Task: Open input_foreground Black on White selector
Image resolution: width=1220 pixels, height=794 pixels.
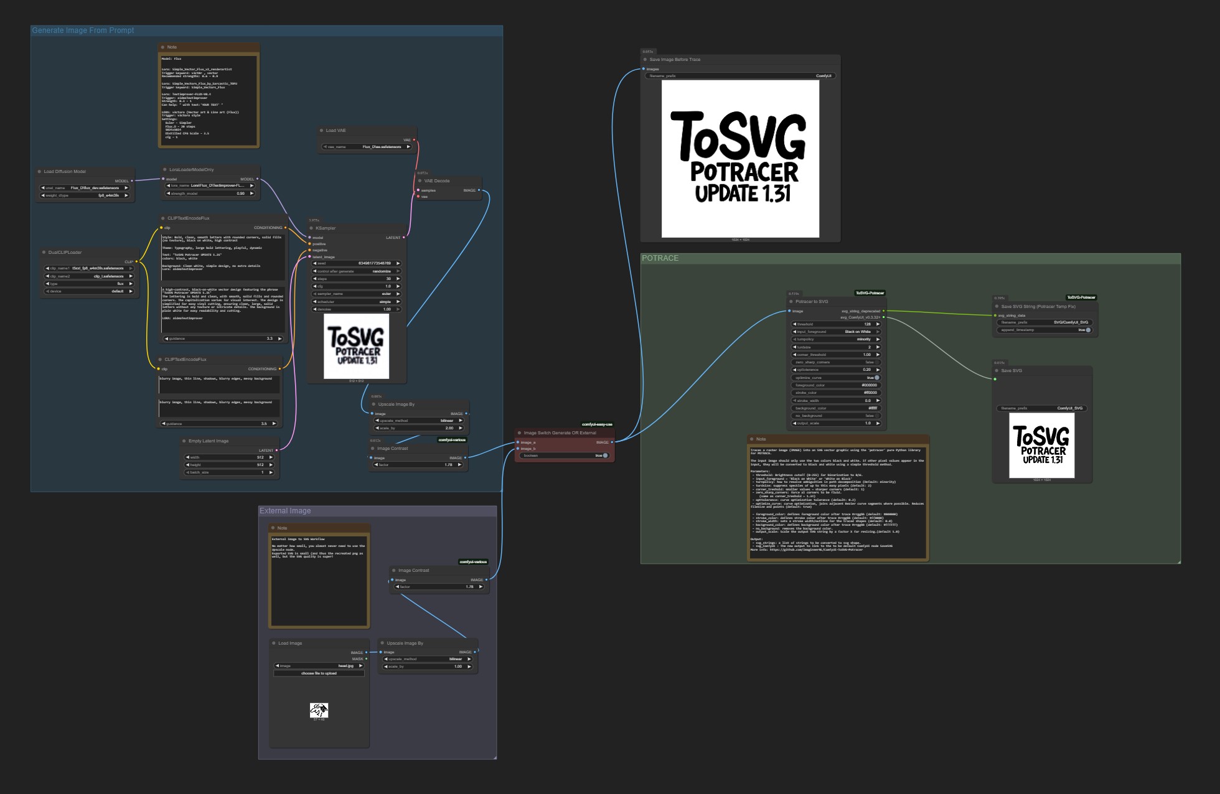Action: 836,332
